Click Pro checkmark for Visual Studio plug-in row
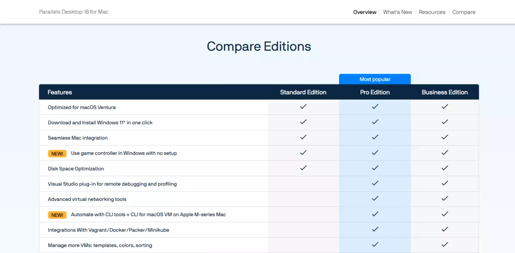Screen dimensions: 515x253 point(375,183)
